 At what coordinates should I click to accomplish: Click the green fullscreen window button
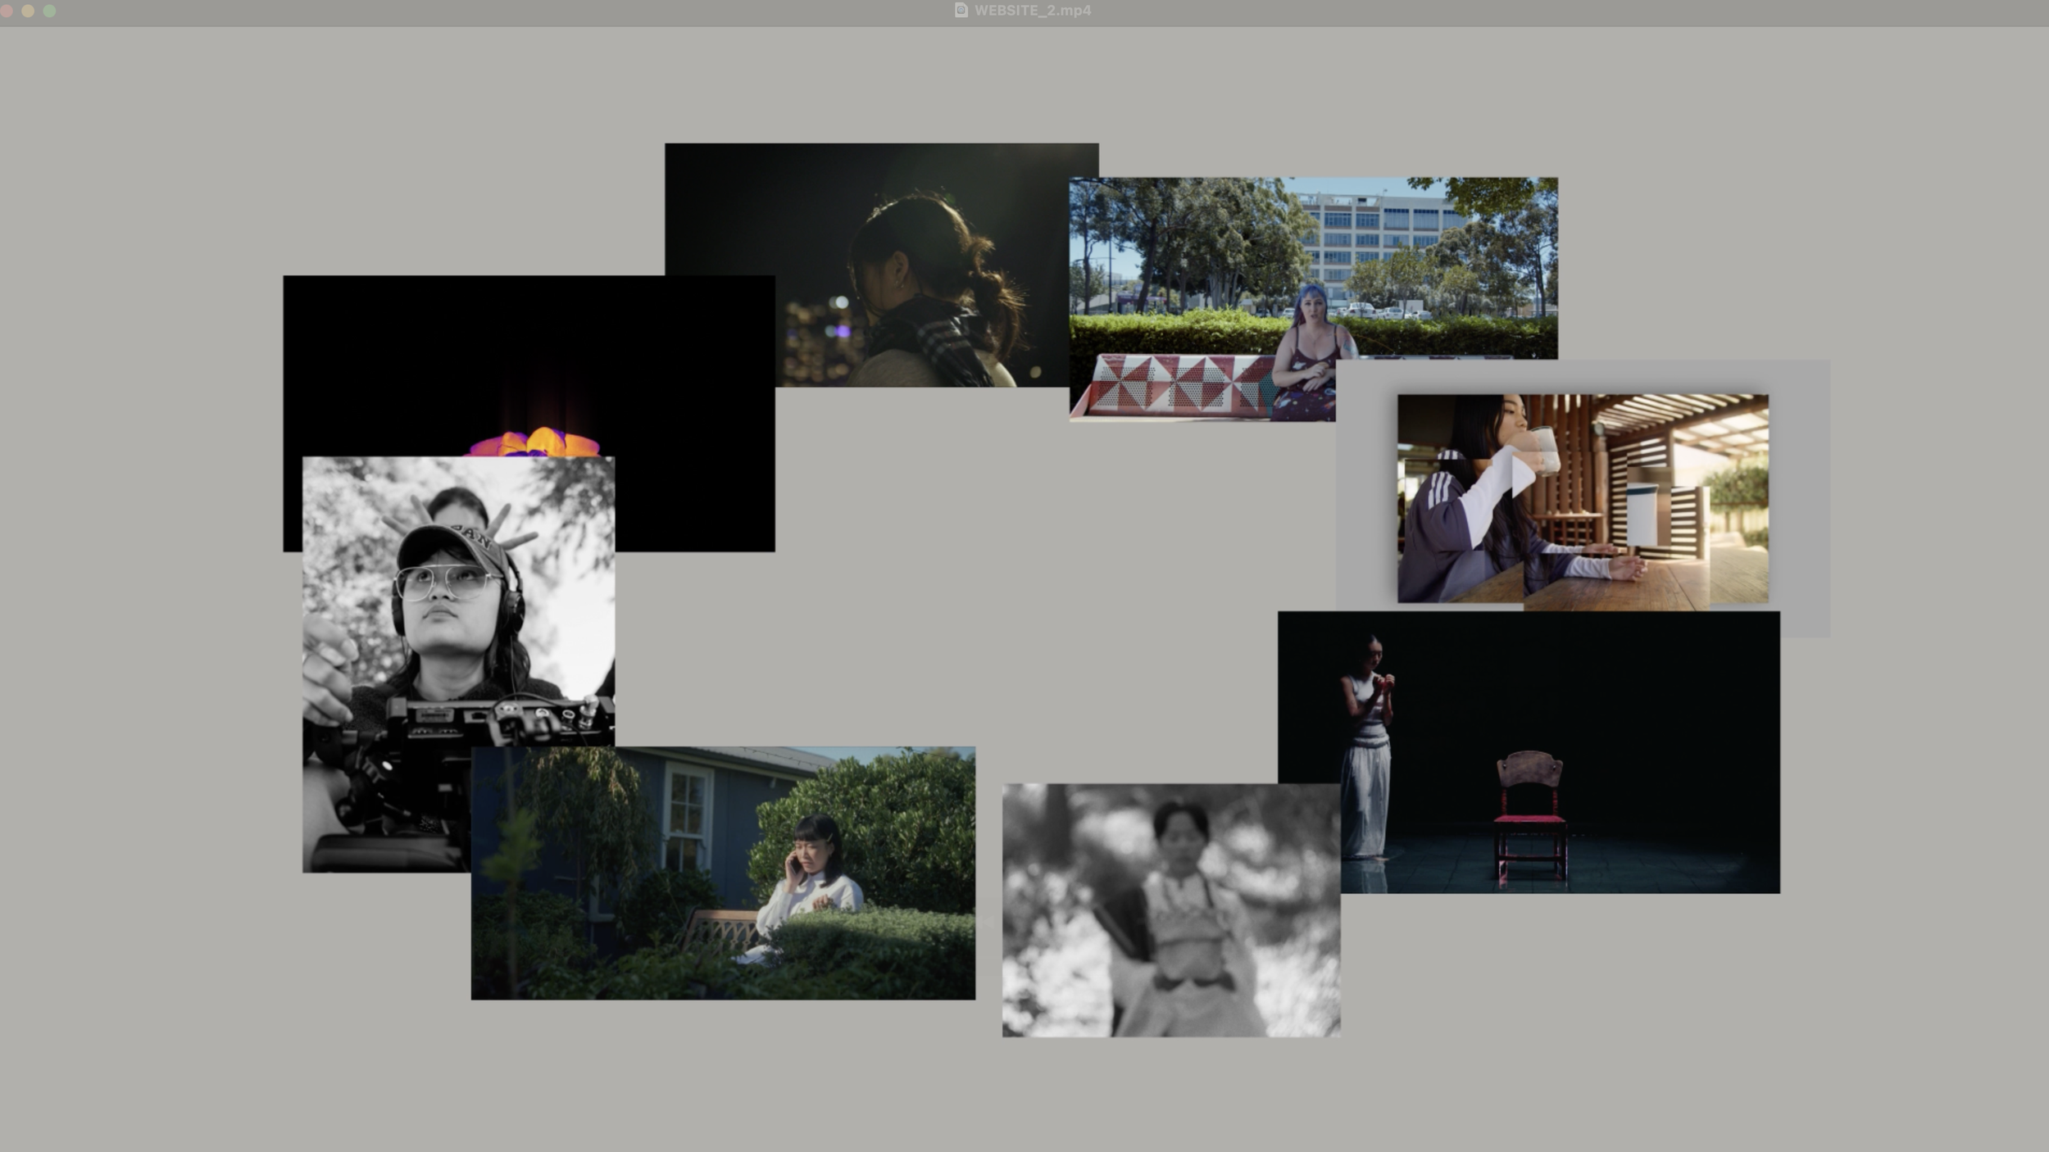pyautogui.click(x=49, y=11)
